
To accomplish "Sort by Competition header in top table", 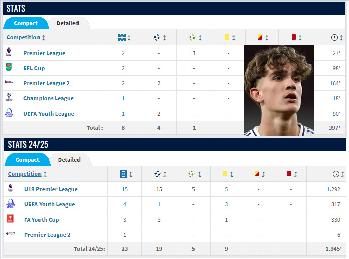I will [23, 37].
